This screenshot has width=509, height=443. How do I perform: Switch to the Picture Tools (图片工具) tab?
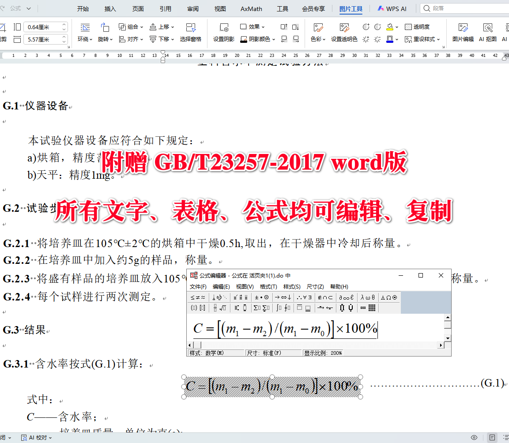pos(351,8)
